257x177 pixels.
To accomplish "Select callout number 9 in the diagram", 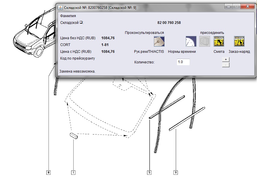I will point(176,172).
